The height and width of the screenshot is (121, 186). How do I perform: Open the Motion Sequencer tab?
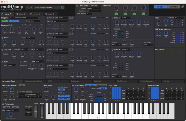(147, 81)
